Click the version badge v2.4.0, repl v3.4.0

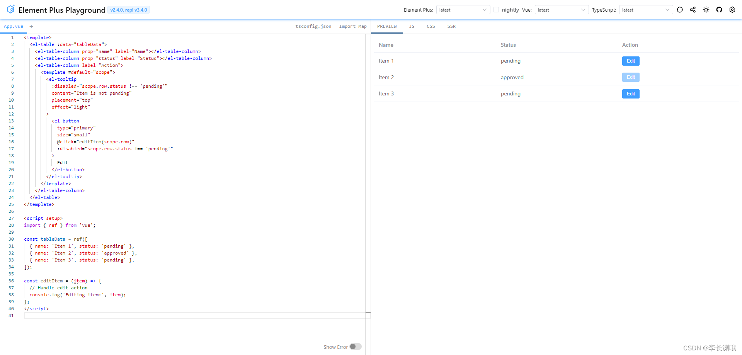(129, 10)
